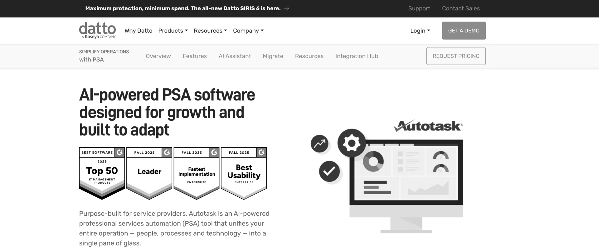Screen dimensions: 599x249
Task: Click the bar list in the monitor illustration
Action: click(x=377, y=187)
